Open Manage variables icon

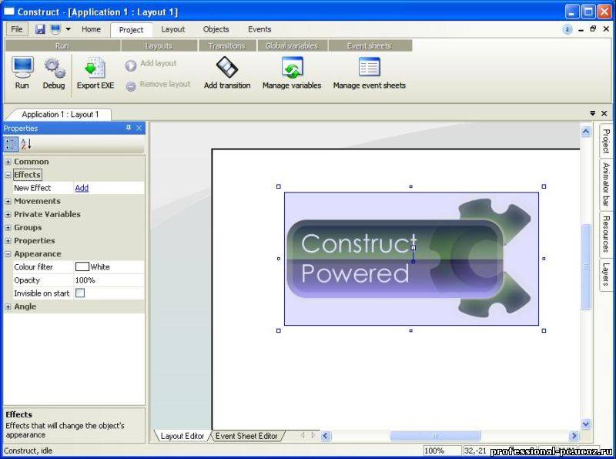(292, 67)
